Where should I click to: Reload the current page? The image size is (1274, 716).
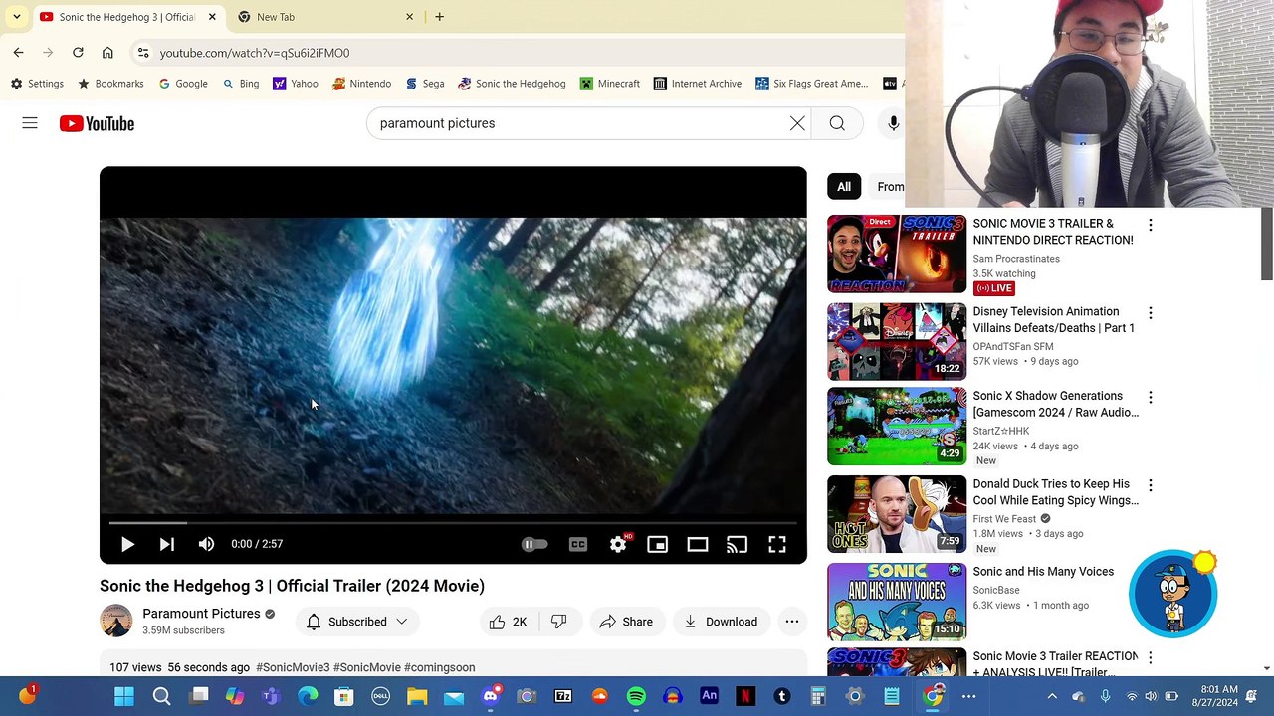[x=78, y=53]
